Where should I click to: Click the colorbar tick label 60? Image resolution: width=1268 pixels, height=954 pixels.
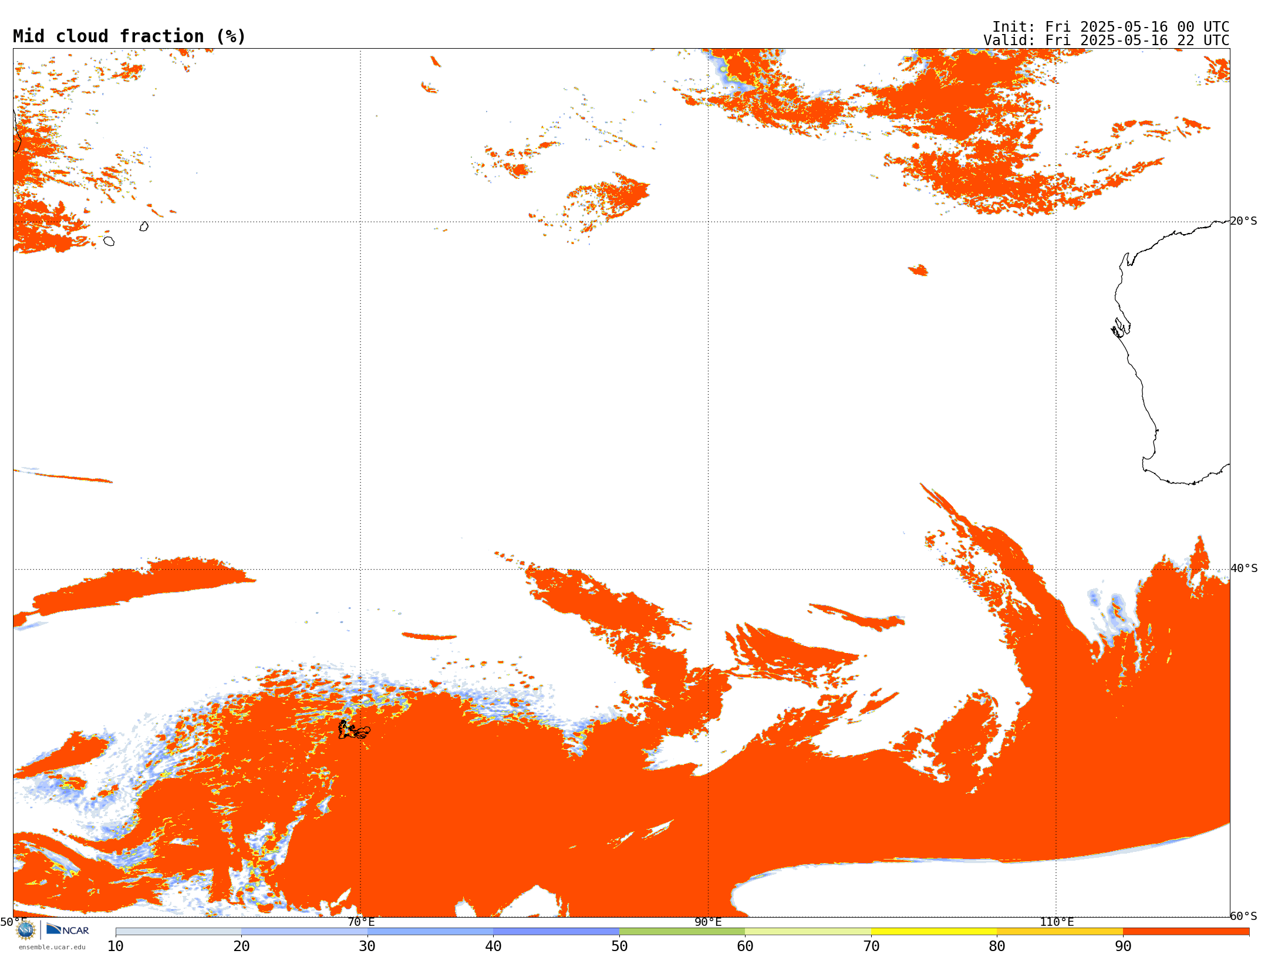tap(745, 946)
